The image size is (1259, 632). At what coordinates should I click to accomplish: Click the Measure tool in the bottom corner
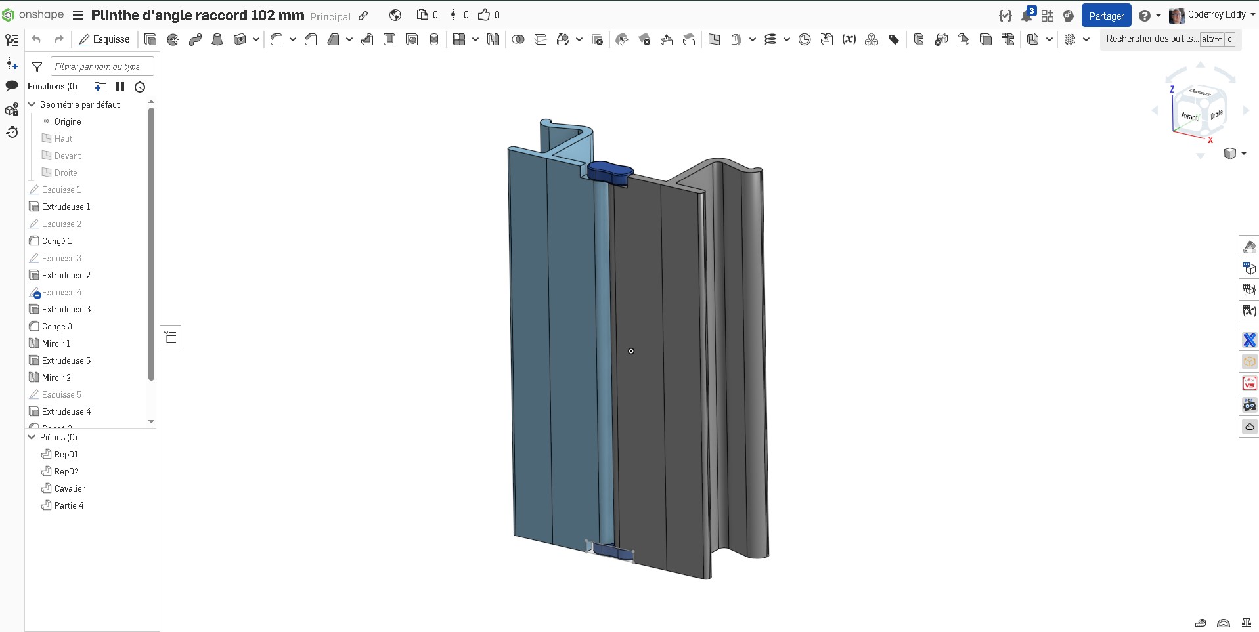[x=1201, y=623]
